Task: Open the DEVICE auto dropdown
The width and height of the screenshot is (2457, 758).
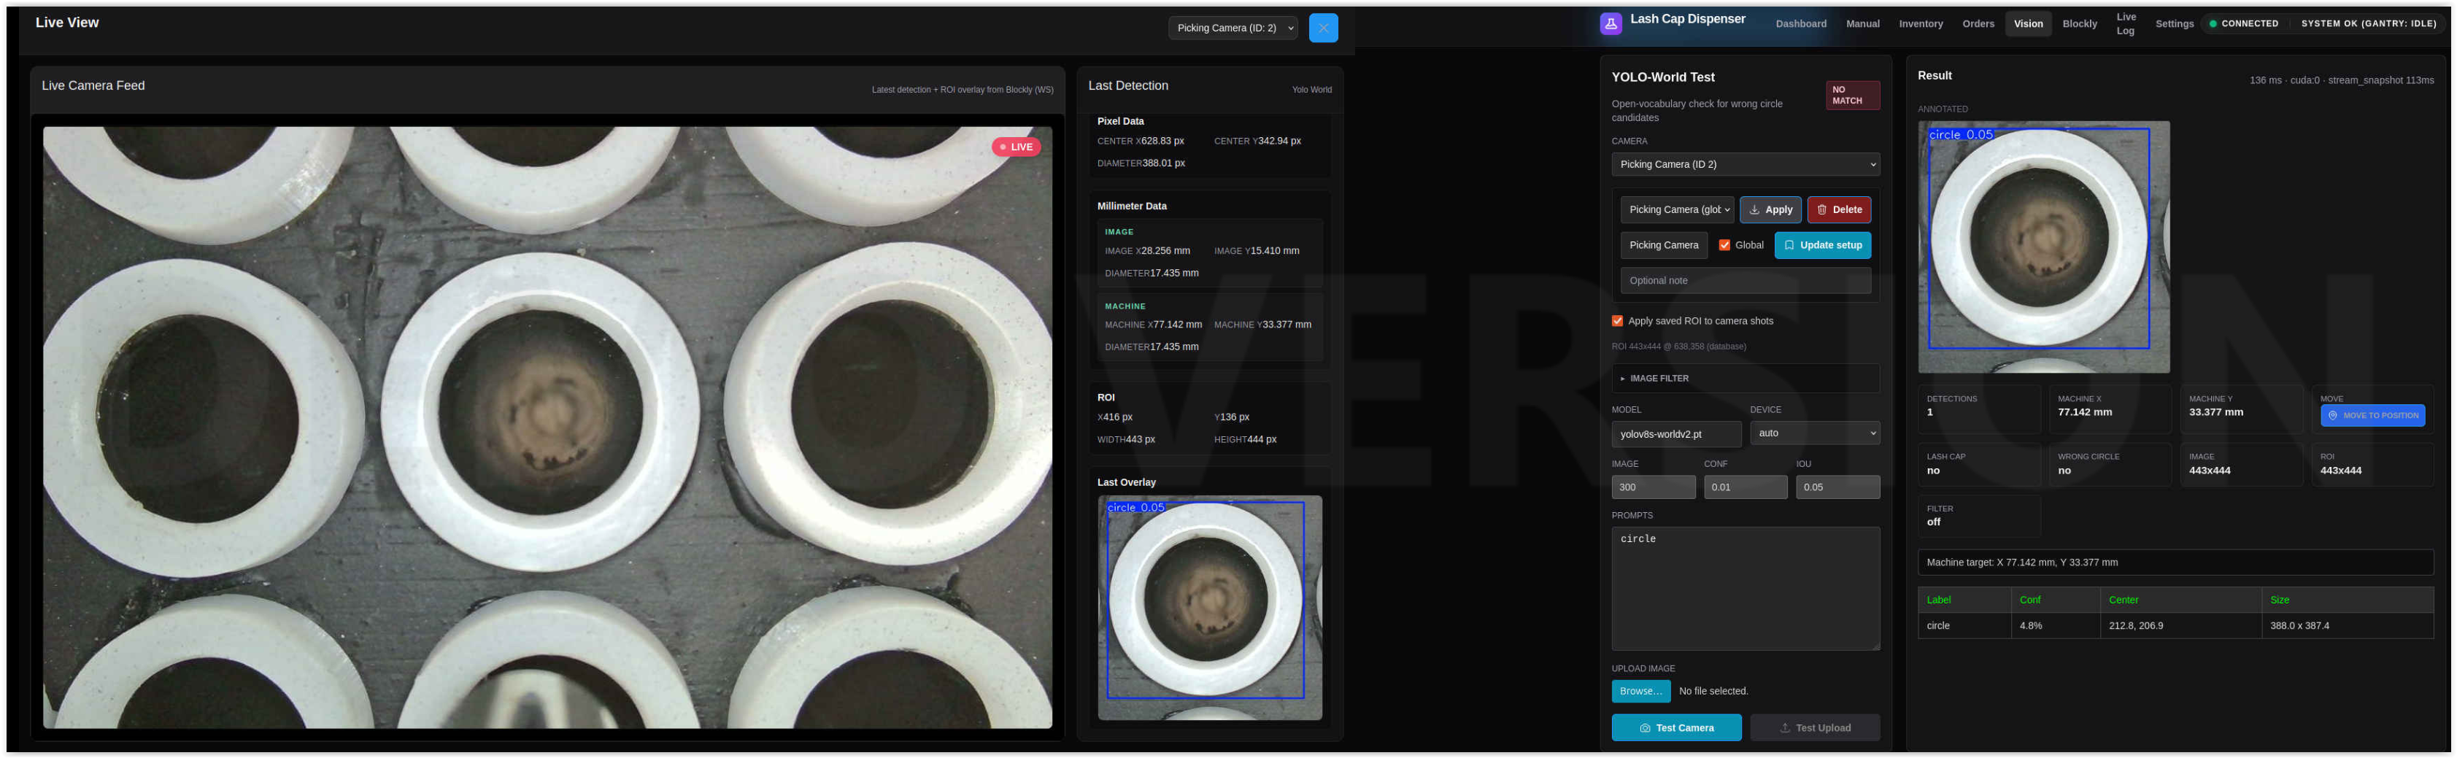Action: tap(1813, 433)
